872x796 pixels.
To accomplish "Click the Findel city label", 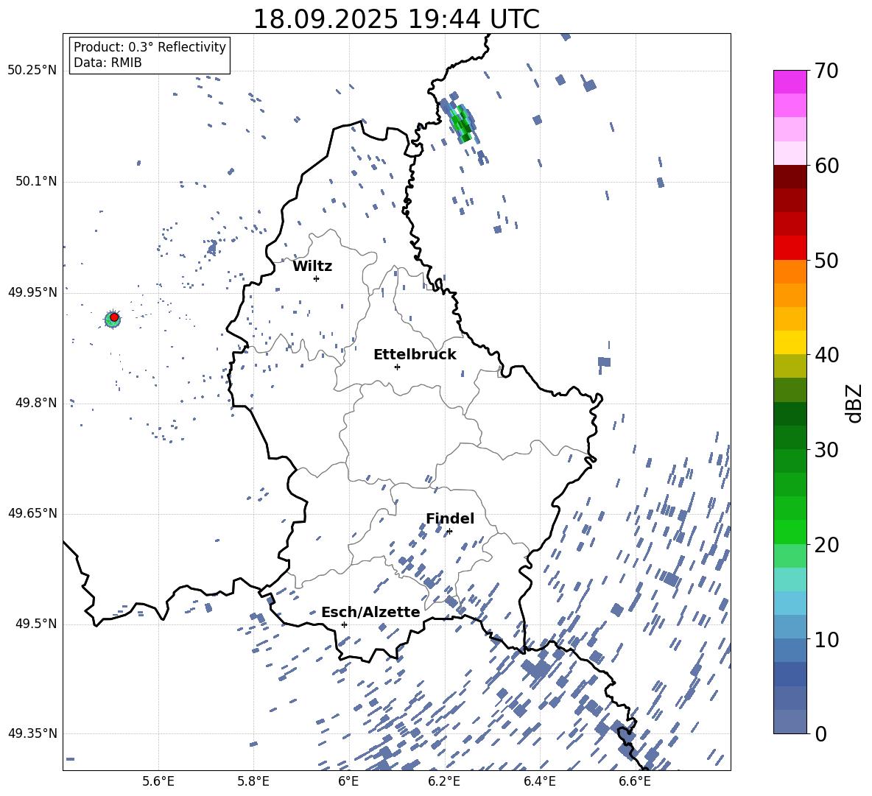I will click(x=450, y=518).
